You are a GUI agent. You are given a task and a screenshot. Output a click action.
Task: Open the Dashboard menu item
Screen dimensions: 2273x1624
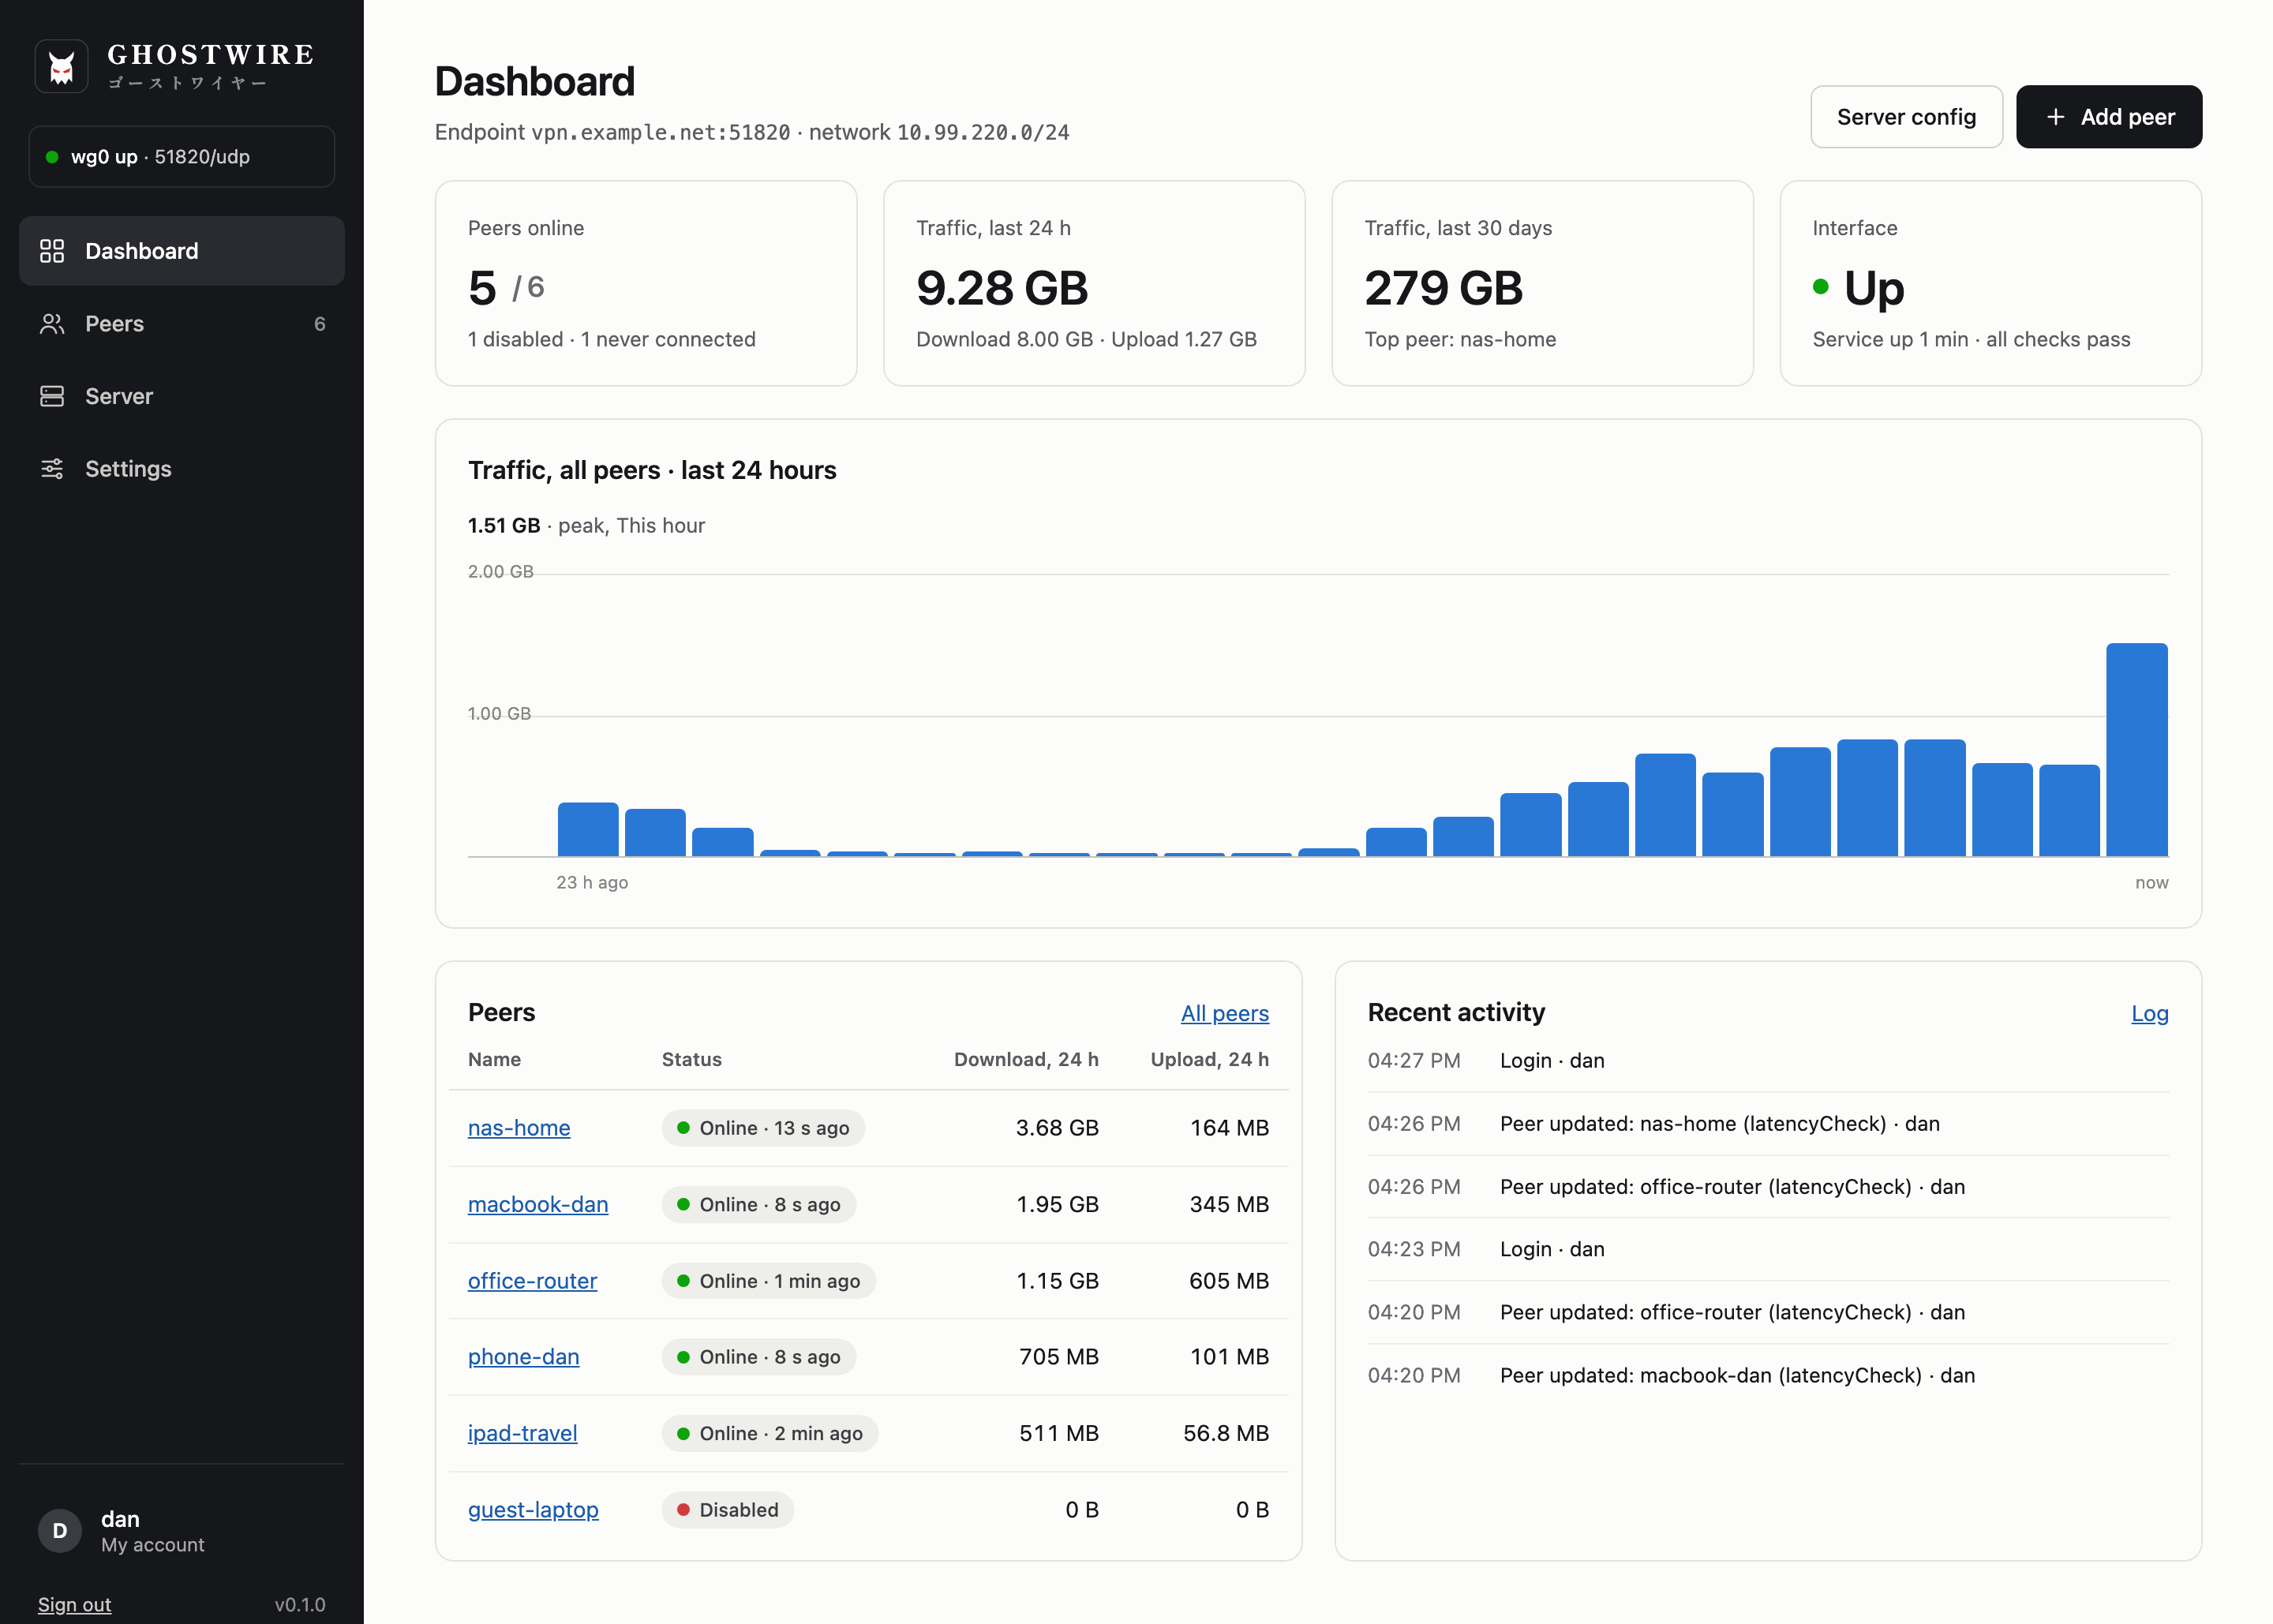pos(182,251)
